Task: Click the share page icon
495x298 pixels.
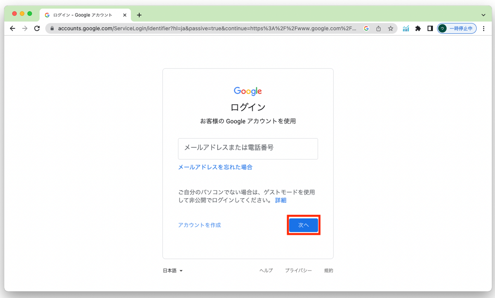Action: coord(378,28)
